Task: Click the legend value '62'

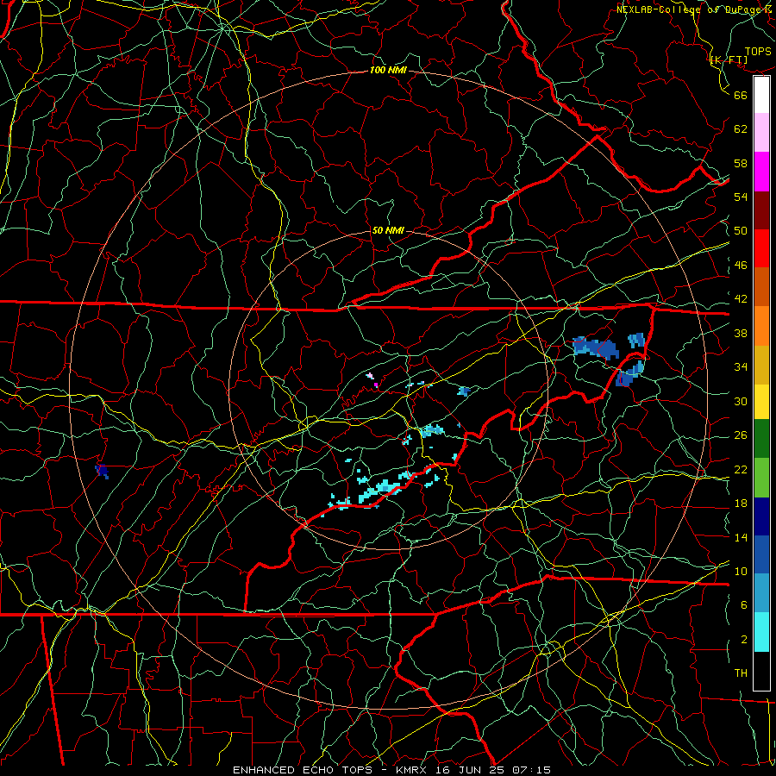Action: click(741, 129)
